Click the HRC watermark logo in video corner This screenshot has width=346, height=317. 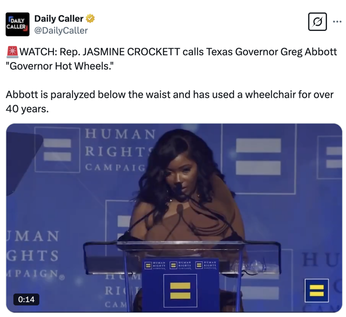[317, 290]
